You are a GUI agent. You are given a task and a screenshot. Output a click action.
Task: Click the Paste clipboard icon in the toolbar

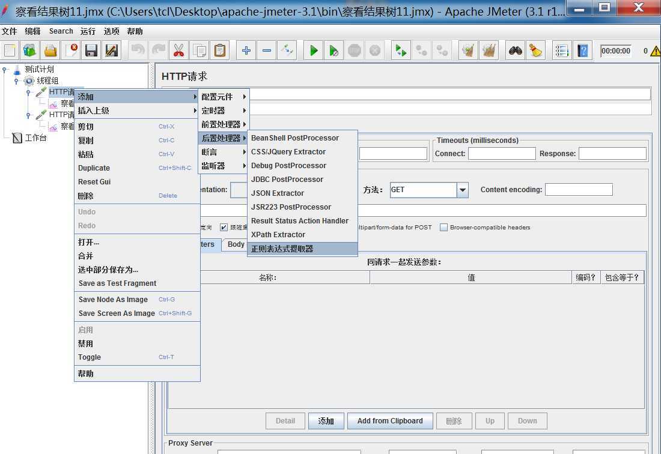(219, 51)
